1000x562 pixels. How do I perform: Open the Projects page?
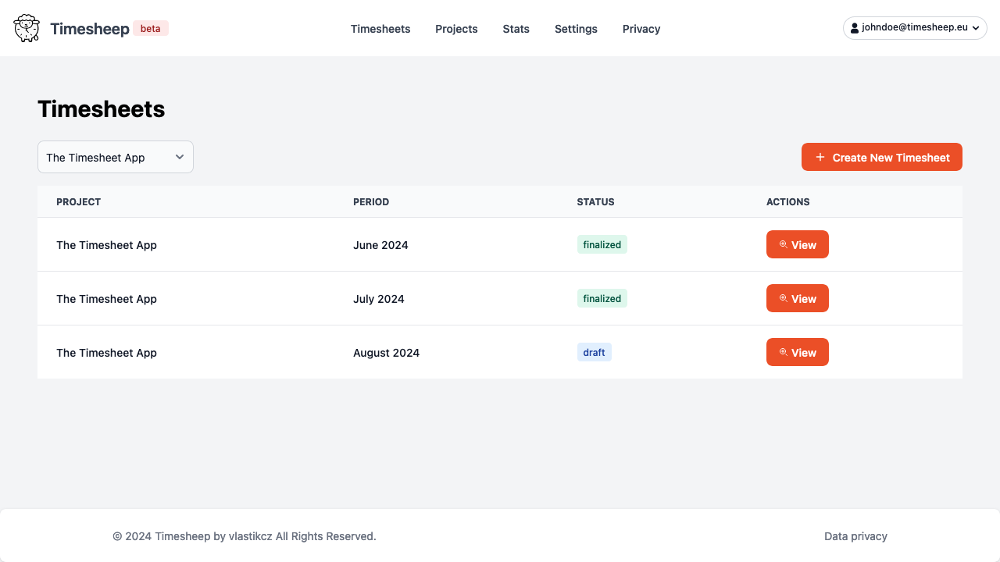[456, 29]
